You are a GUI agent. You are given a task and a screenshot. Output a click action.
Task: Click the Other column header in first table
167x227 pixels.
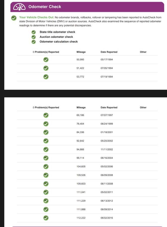pyautogui.click(x=143, y=52)
